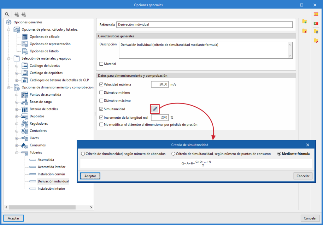Collapse Opciones de planos, cálculo y listados node
The image size is (323, 225).
pos(9,30)
